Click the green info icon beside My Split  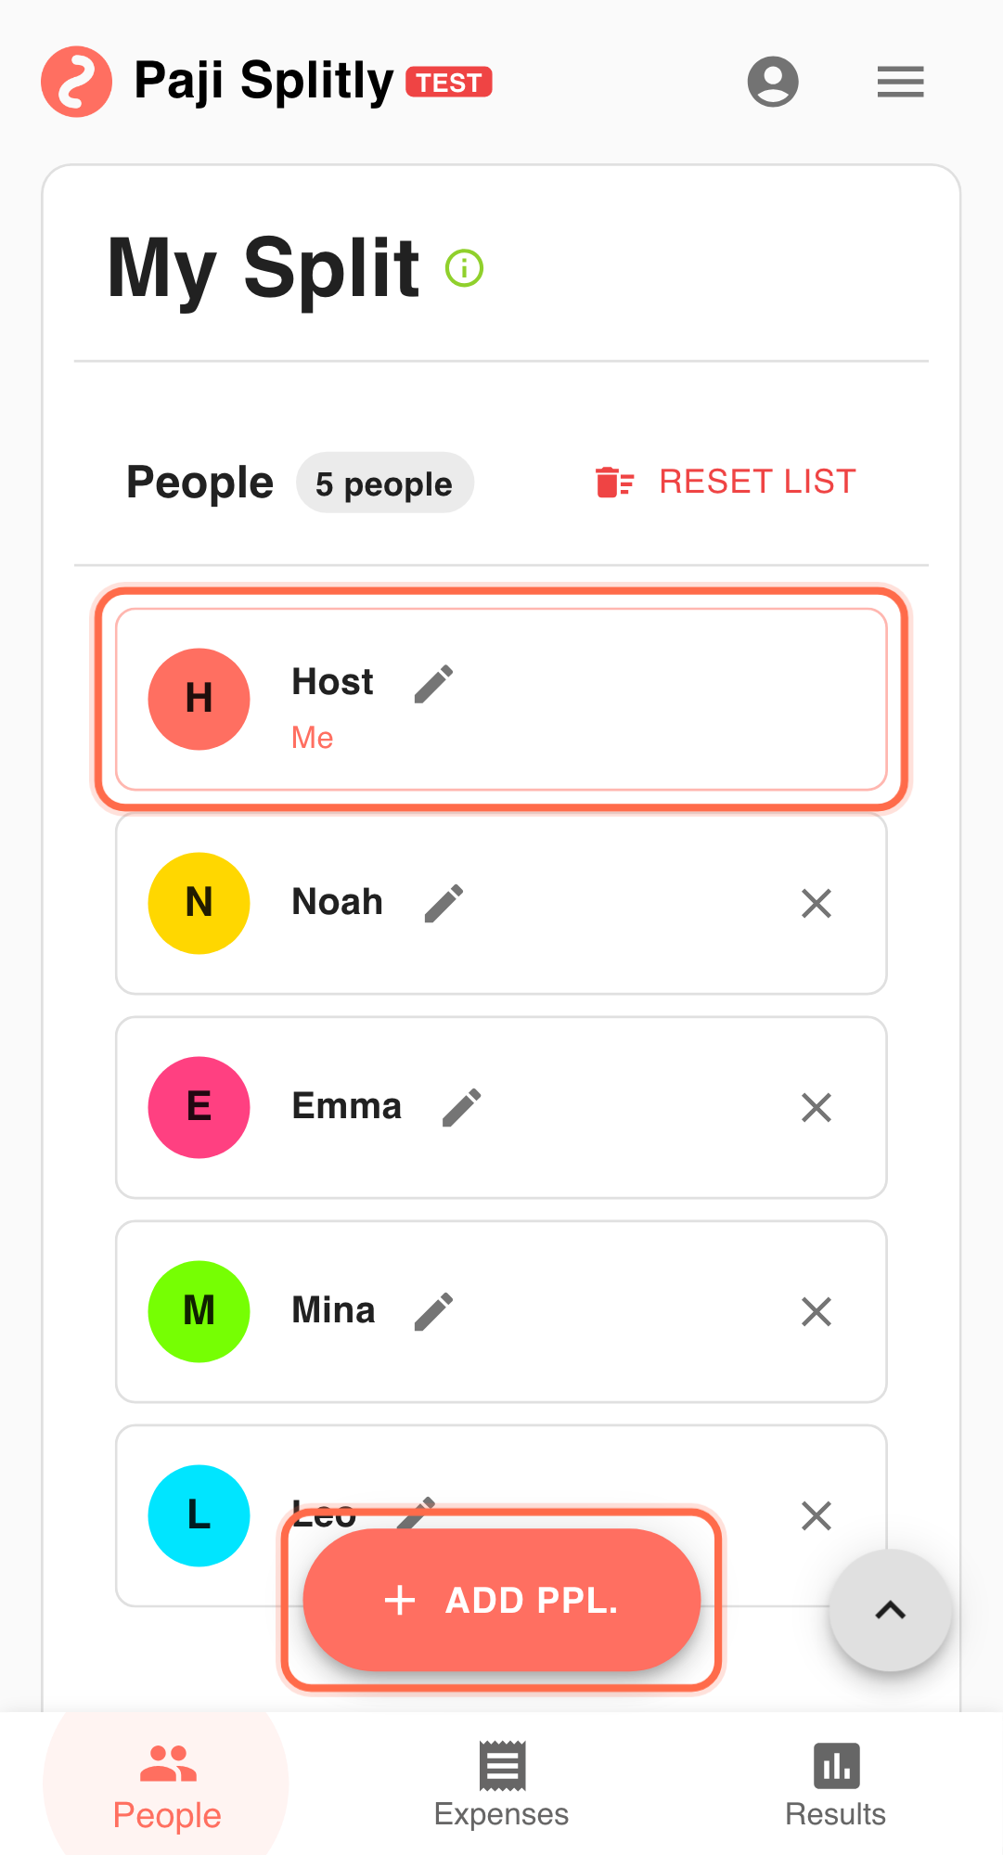click(464, 268)
